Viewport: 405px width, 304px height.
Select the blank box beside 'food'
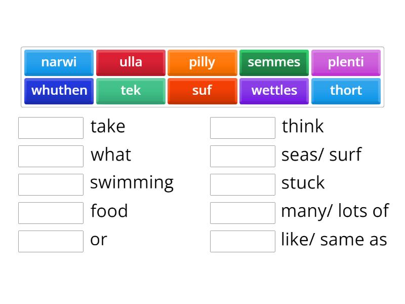tap(51, 213)
